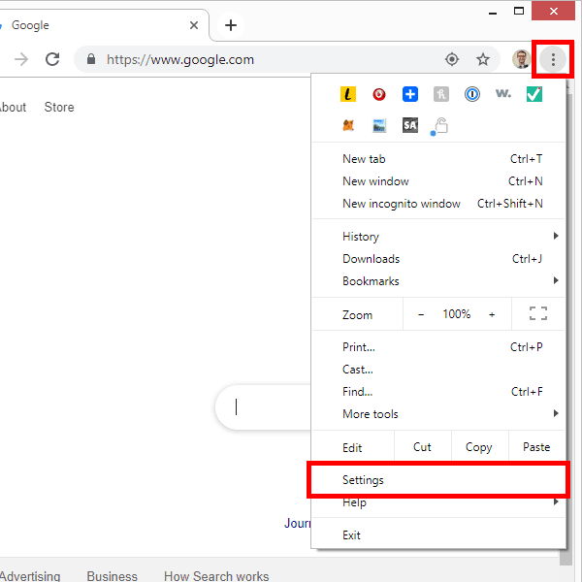Open the profile avatar icon
Image resolution: width=582 pixels, height=582 pixels.
pyautogui.click(x=521, y=59)
